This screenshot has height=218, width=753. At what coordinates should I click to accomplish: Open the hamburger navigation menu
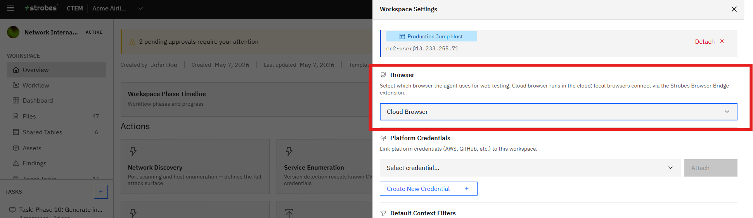[10, 8]
